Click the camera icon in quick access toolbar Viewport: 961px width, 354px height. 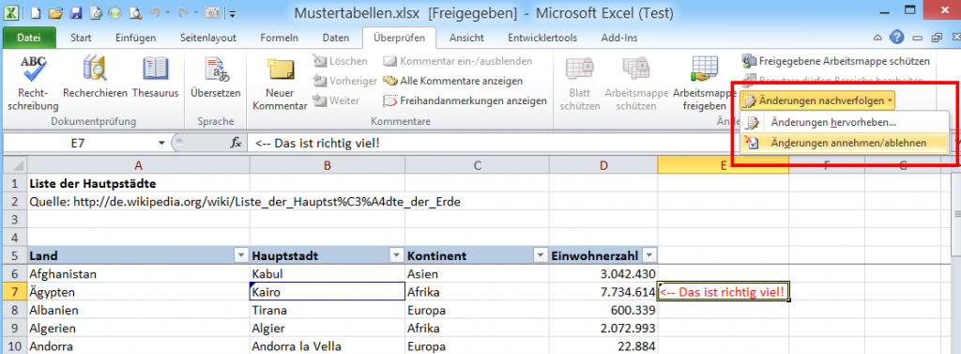(x=213, y=12)
